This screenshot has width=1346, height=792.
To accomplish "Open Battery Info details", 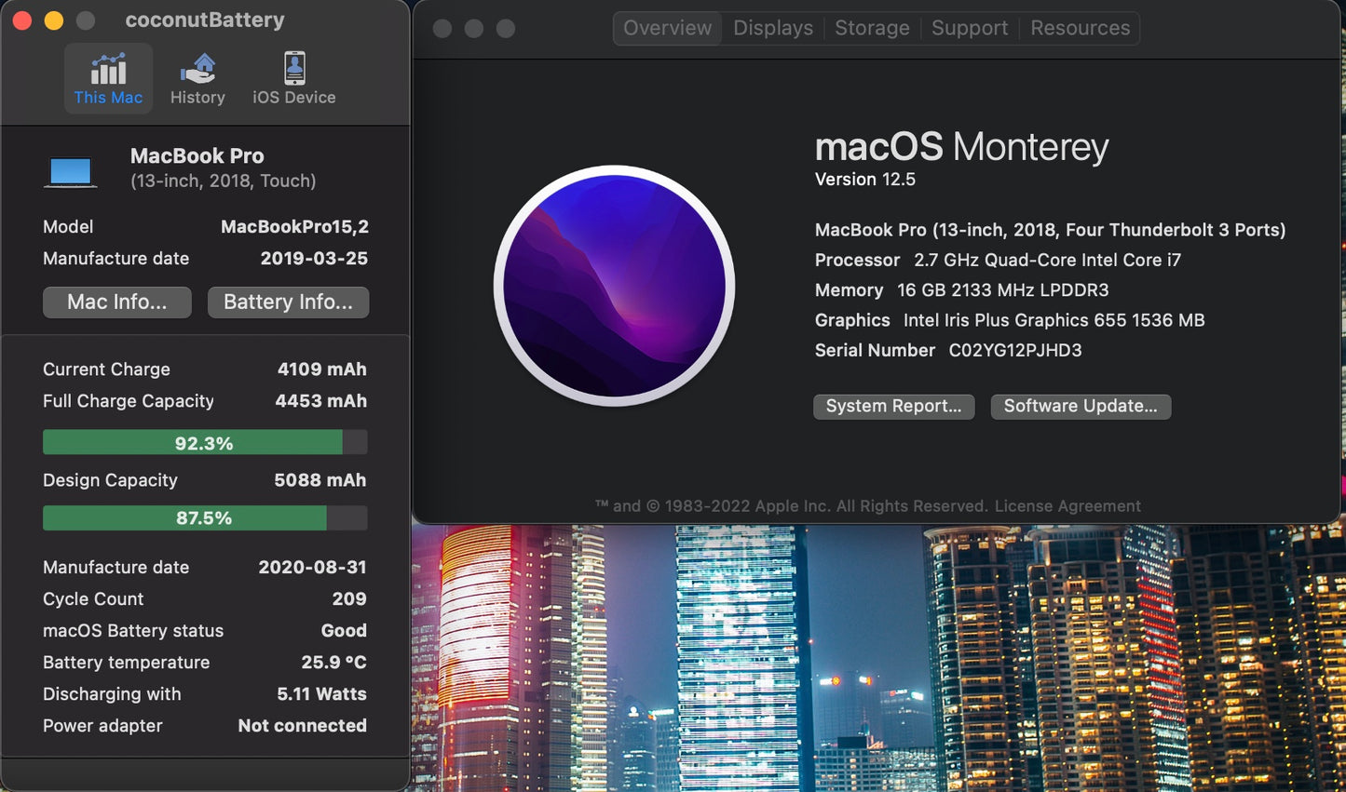I will [288, 302].
